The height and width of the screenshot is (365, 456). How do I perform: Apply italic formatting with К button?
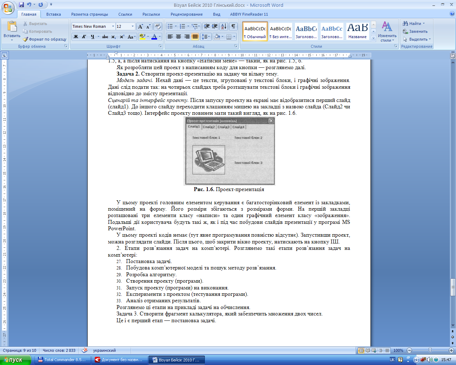84,37
